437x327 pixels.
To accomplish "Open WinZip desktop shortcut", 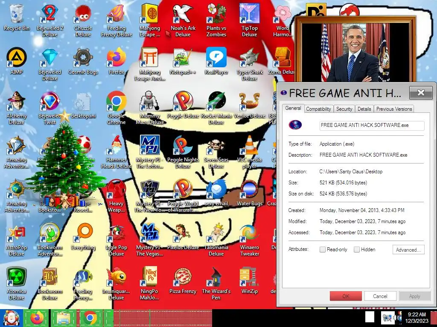I will pyautogui.click(x=249, y=280).
